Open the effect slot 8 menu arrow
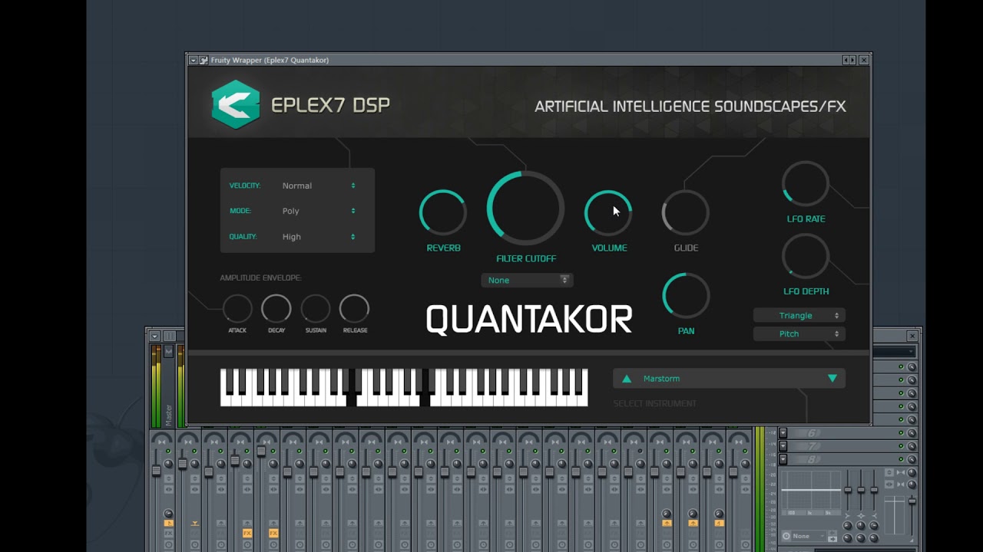Screen dimensions: 983x552 pyautogui.click(x=783, y=459)
